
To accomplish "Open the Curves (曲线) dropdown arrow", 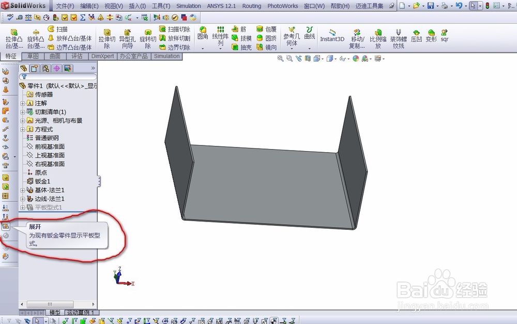I will click(x=309, y=49).
